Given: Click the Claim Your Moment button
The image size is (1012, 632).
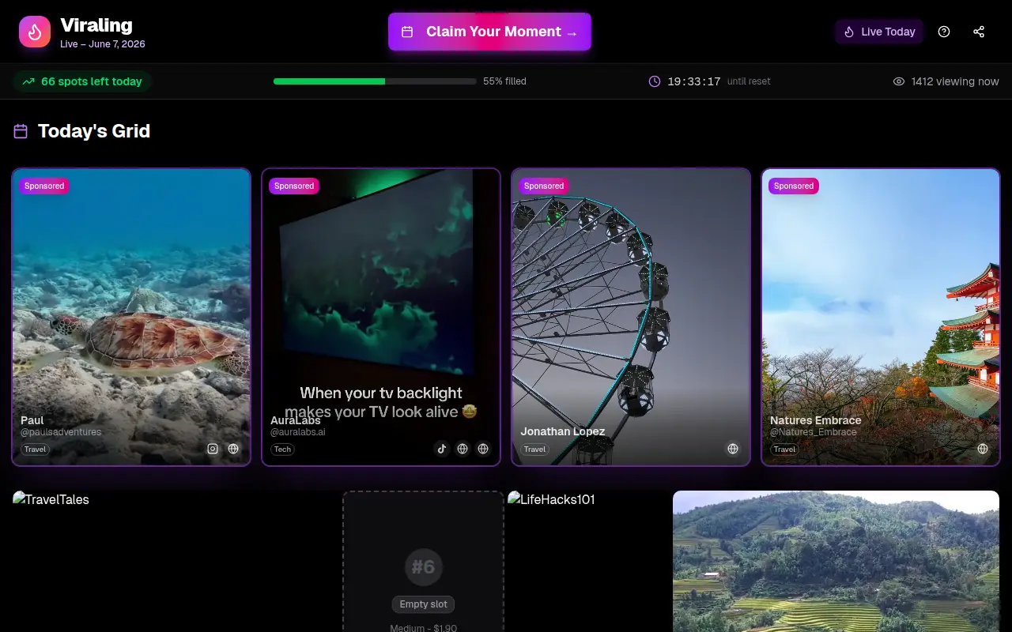Looking at the screenshot, I should point(489,32).
